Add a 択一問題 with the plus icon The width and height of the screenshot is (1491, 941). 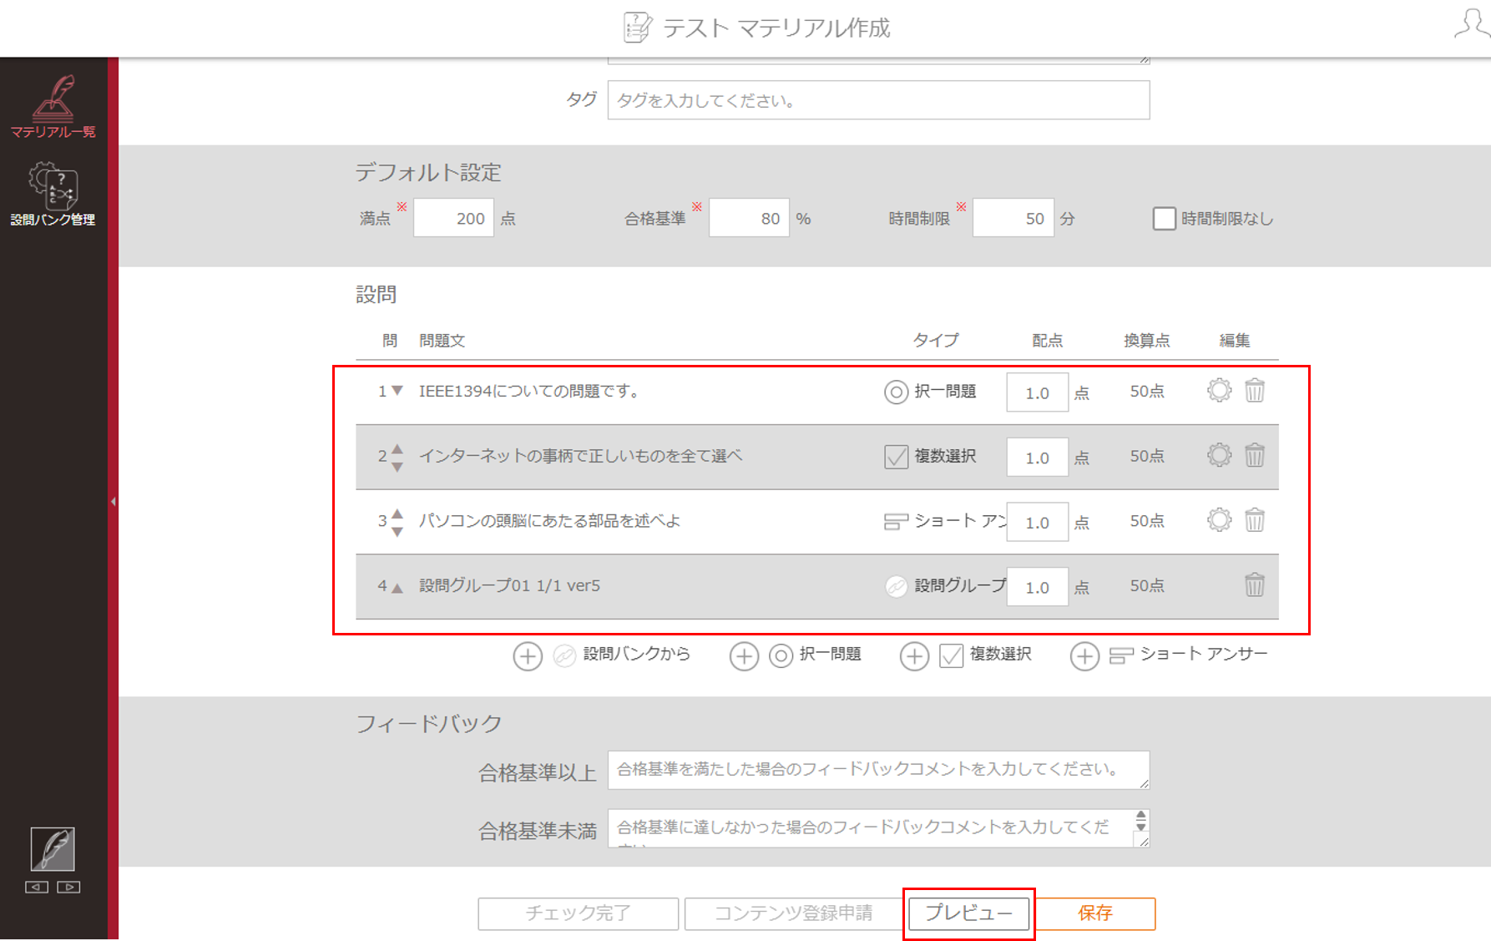click(744, 656)
